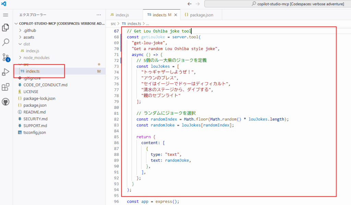This screenshot has width=351, height=205.
Task: Expand the node_modules folder
Action: coord(36,58)
